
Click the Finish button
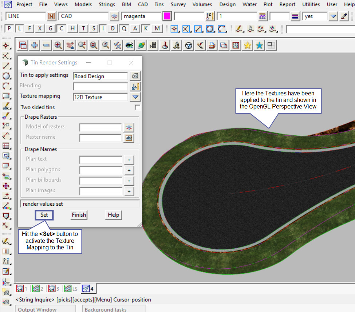[x=79, y=215]
